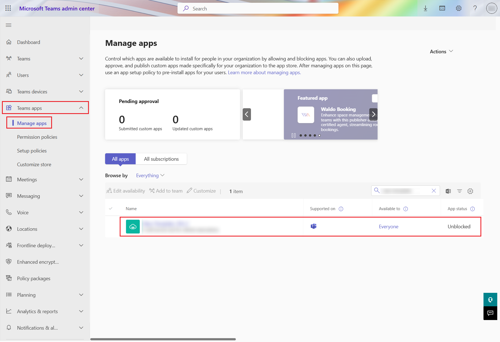The image size is (500, 342).
Task: Select the Dashboard icon in sidebar
Action: (x=9, y=42)
